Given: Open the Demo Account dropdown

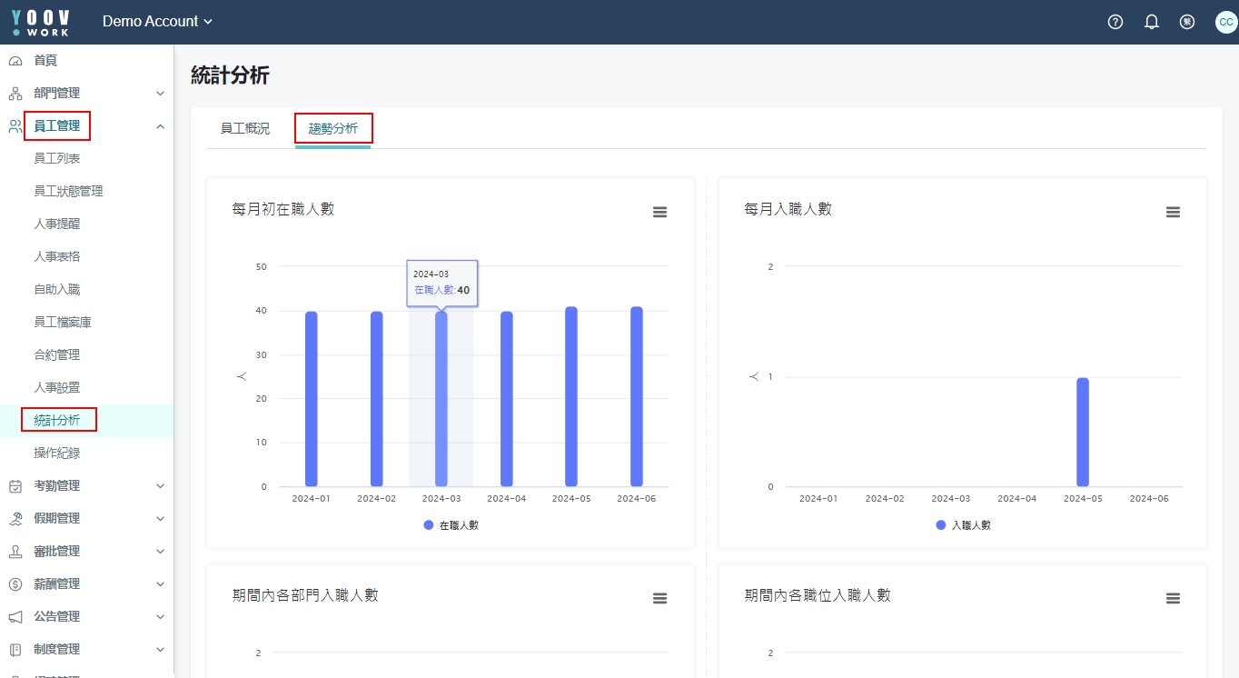Looking at the screenshot, I should click(157, 22).
